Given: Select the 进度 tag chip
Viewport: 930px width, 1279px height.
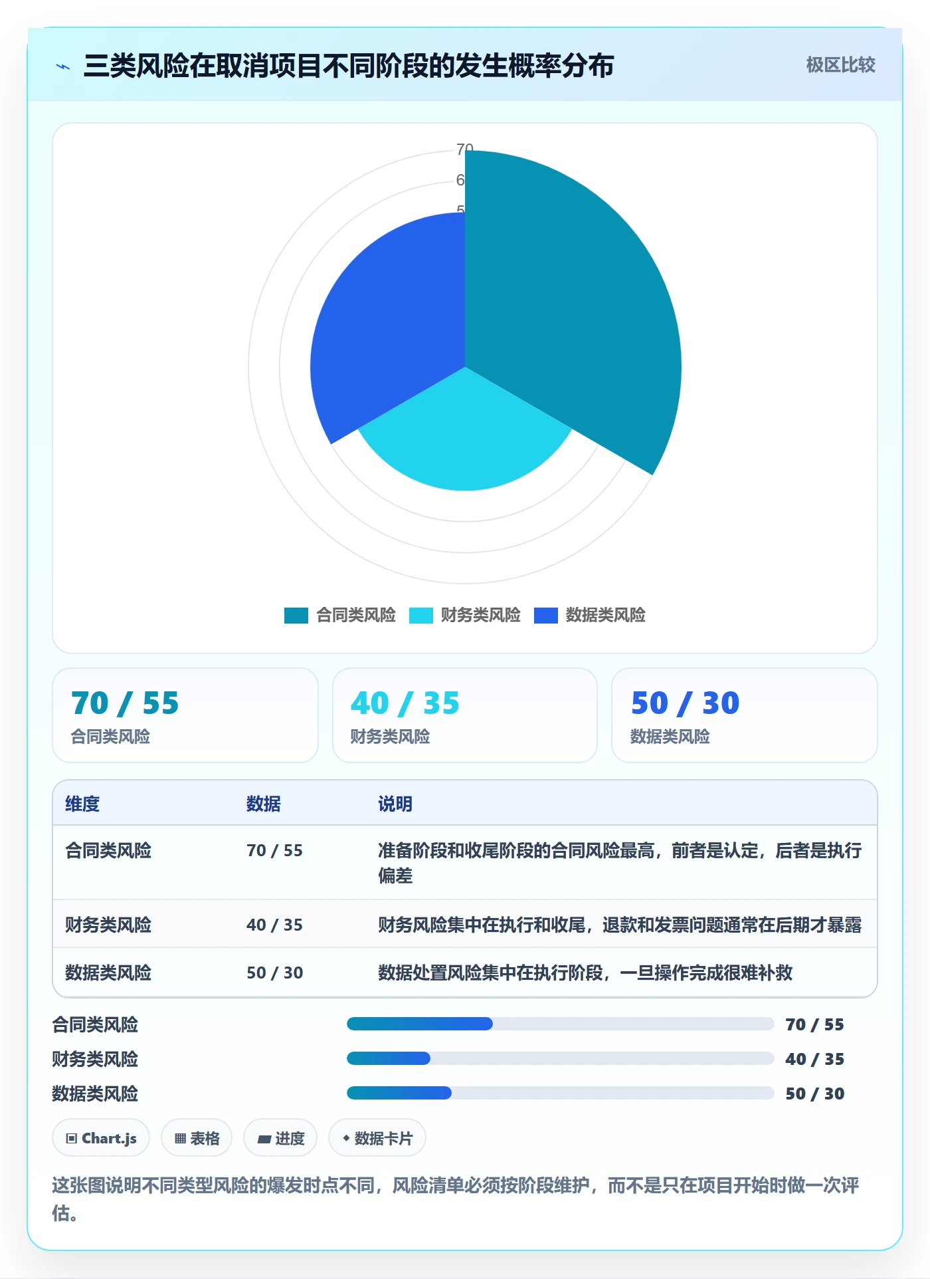Looking at the screenshot, I should click(x=280, y=1138).
